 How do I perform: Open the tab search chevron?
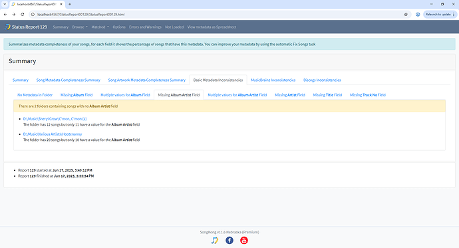[x=5, y=4]
